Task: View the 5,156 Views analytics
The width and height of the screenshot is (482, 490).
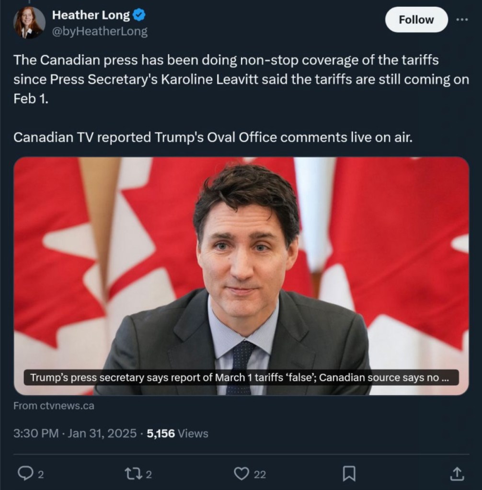Action: point(177,433)
